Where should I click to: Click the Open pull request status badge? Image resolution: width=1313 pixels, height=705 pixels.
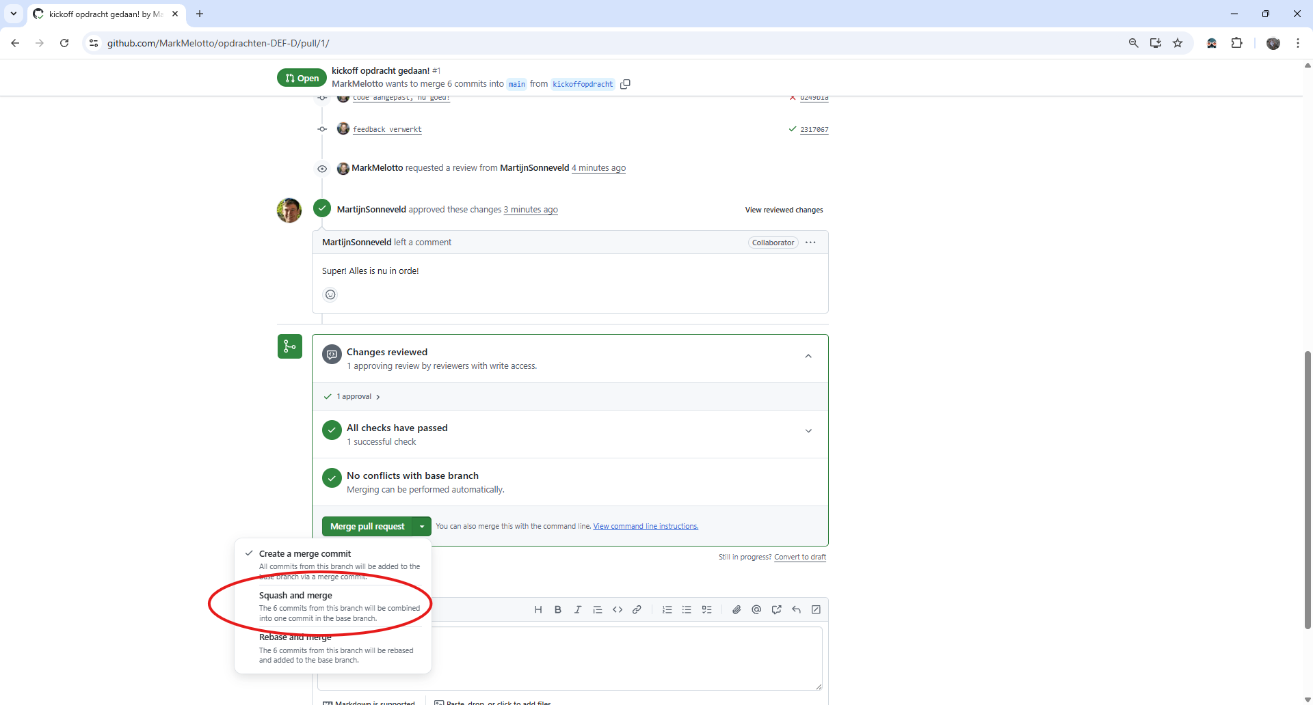[302, 78]
